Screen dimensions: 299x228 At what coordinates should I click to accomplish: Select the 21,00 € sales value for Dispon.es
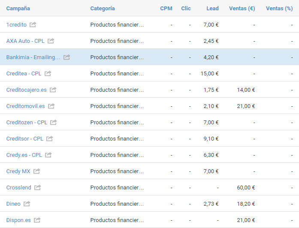(x=246, y=220)
